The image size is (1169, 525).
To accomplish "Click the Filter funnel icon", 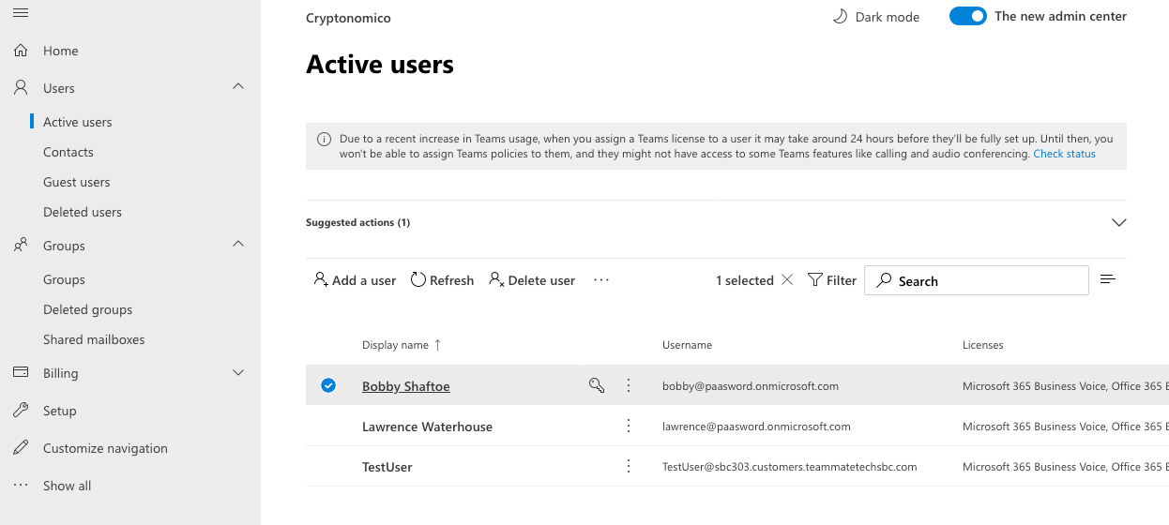I will pyautogui.click(x=814, y=279).
